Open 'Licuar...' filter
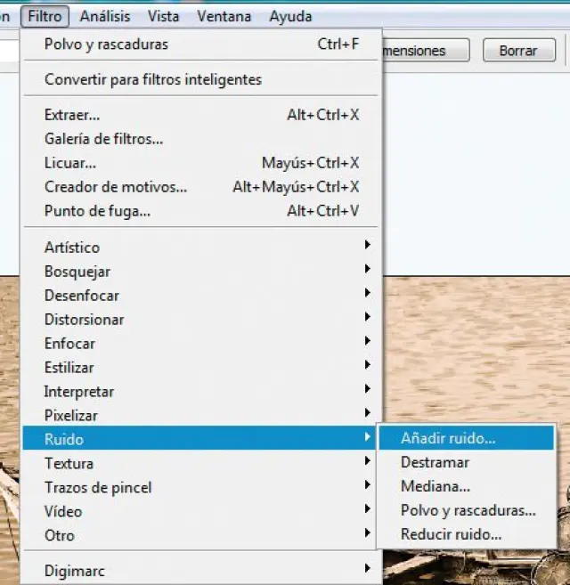This screenshot has height=585, width=570. tap(69, 163)
